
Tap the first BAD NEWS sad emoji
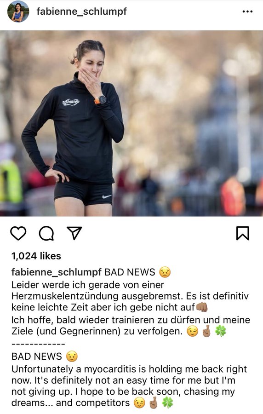click(x=165, y=272)
